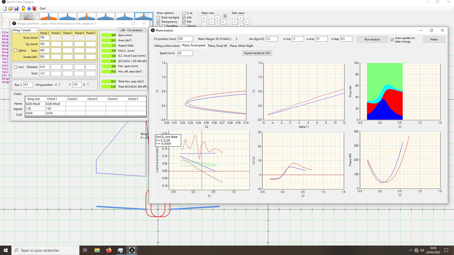Screen dimensions: 454x255
Task: Edit the Twist value -0.7
Action: point(44,73)
